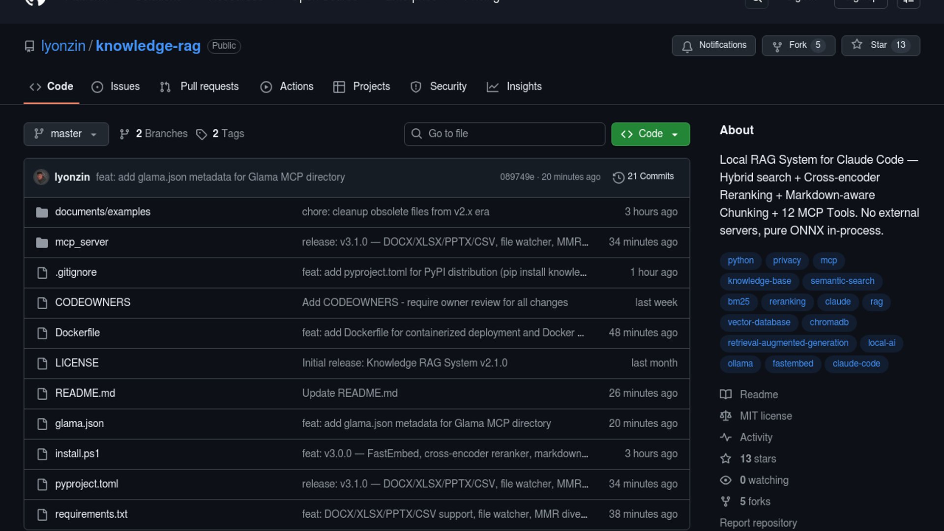Click the Go to file search field
The height and width of the screenshot is (531, 944).
[x=504, y=134]
